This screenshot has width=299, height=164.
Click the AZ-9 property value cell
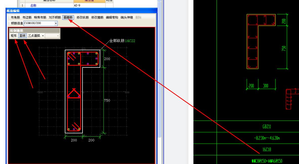[89, 6]
